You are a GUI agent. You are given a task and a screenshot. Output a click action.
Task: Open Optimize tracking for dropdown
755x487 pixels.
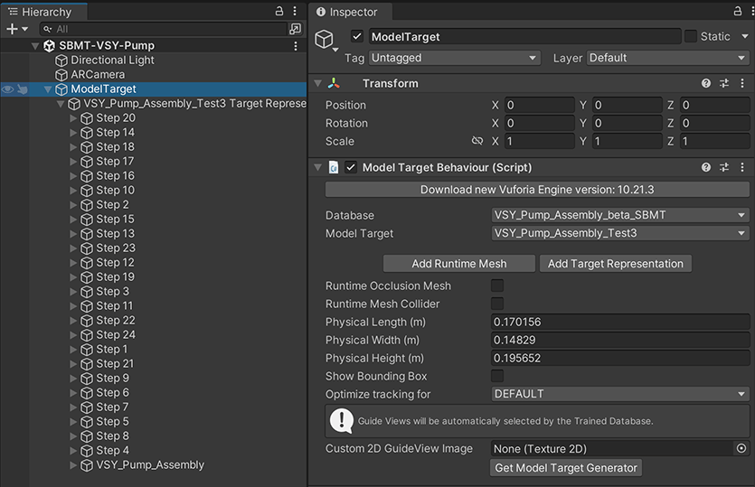pos(620,394)
